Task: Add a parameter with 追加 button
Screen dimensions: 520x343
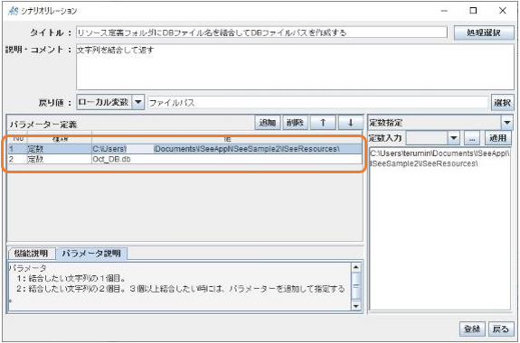Action: (268, 123)
